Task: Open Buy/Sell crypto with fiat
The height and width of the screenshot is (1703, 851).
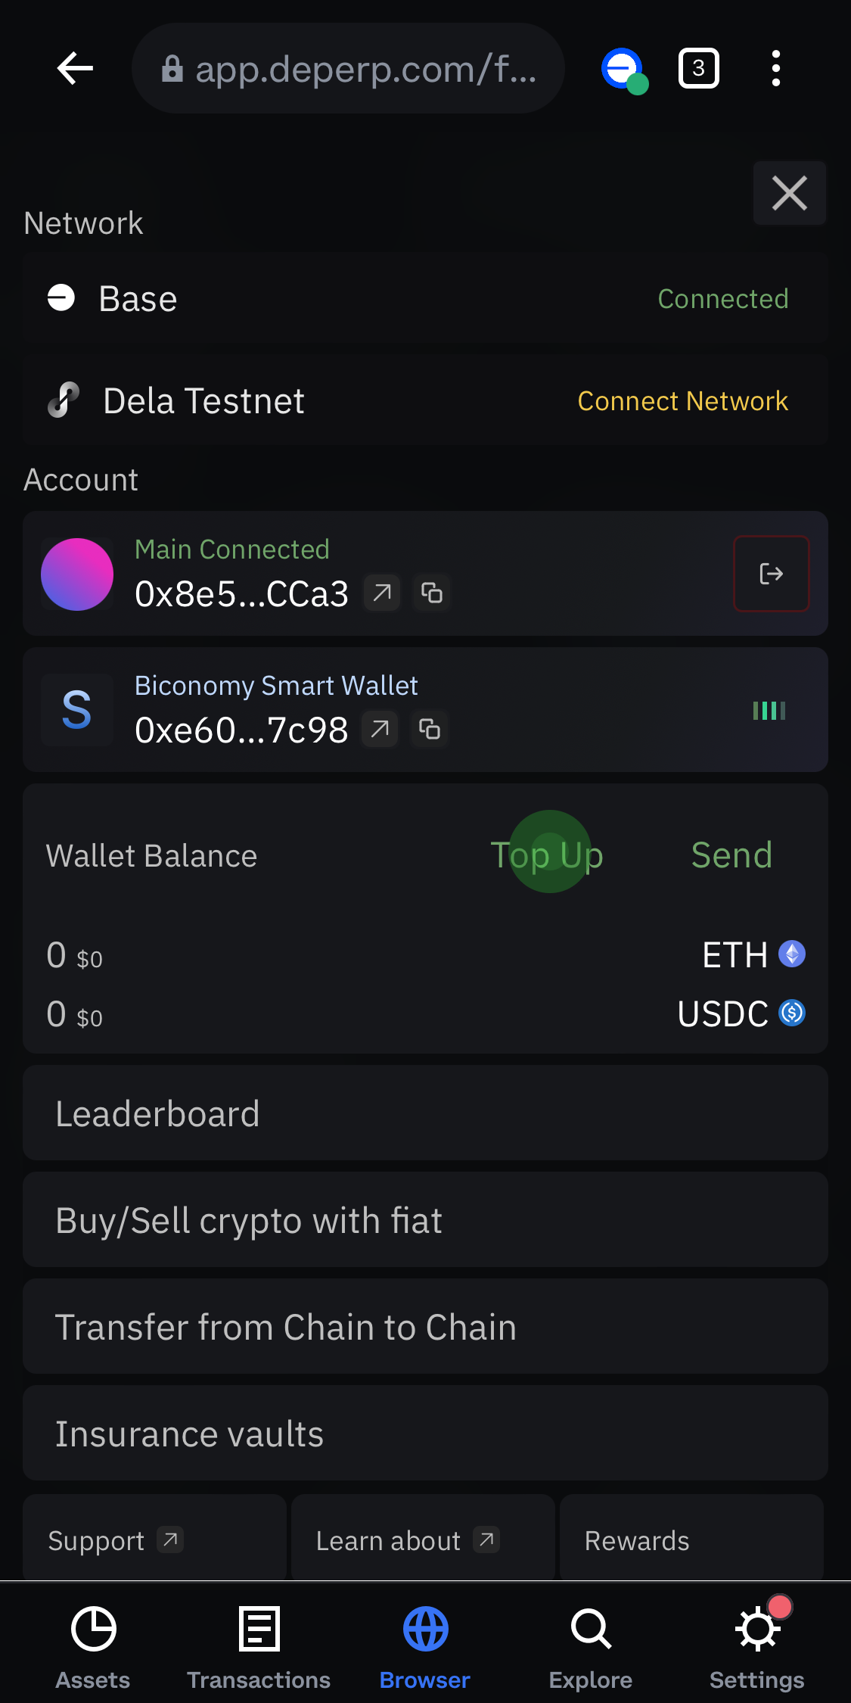Action: [x=425, y=1220]
